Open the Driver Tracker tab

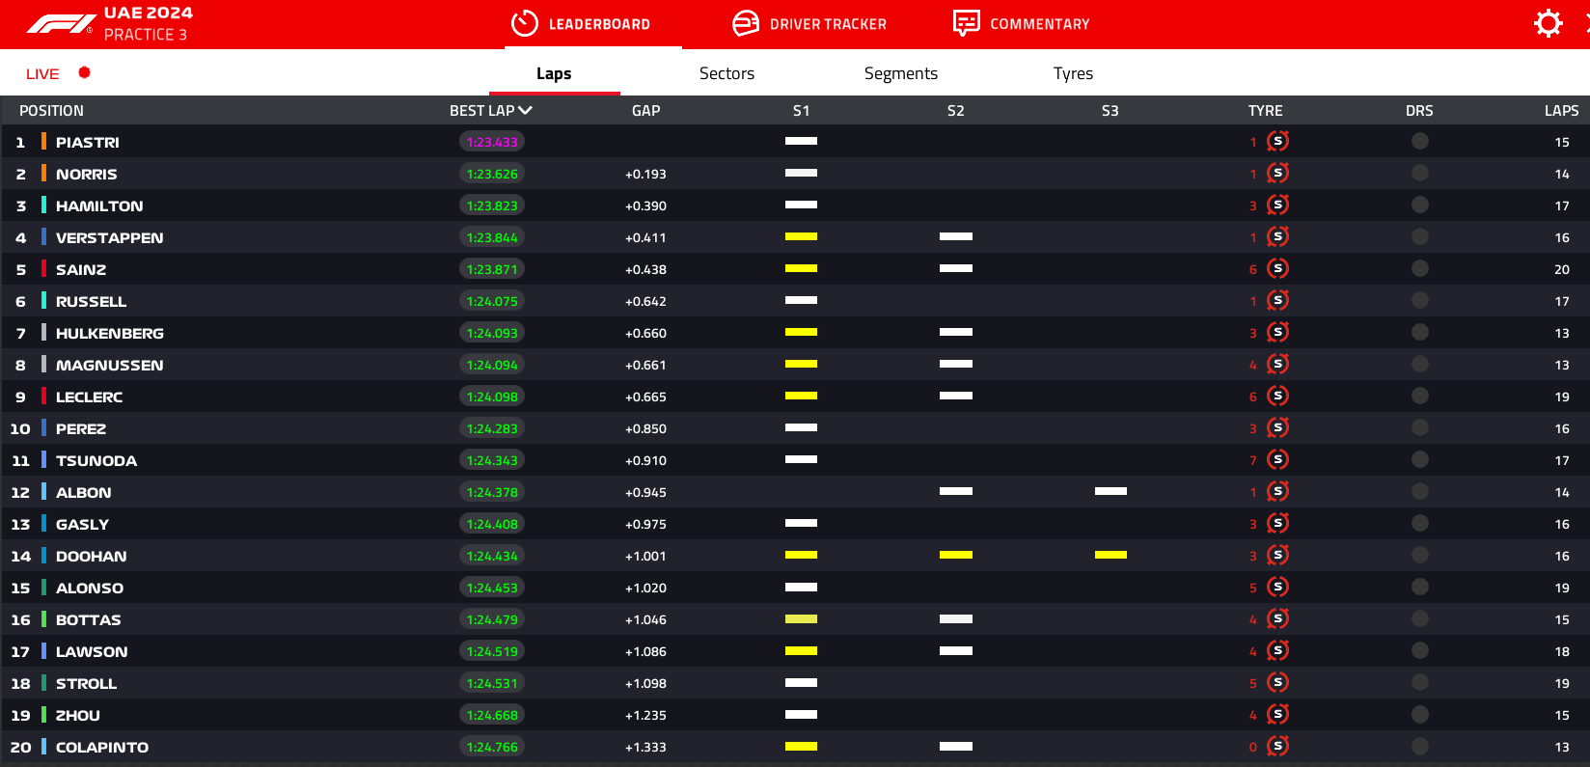click(x=828, y=24)
